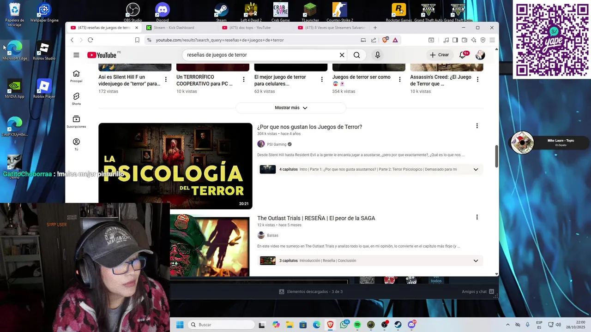Open Amigos y chat in the Steam window
This screenshot has width=591, height=332.
pos(478,291)
